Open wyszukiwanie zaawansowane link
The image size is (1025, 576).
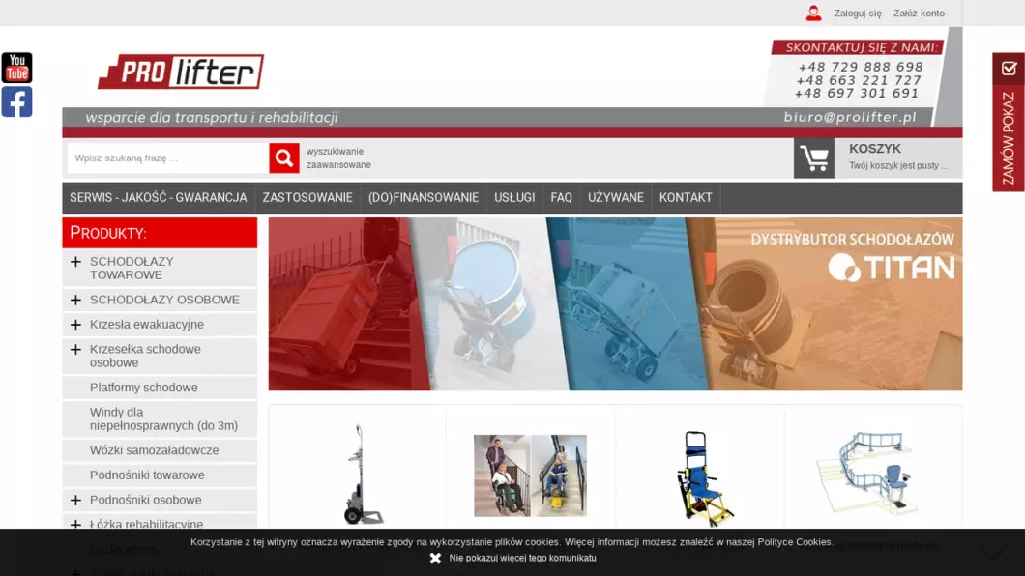(x=338, y=158)
